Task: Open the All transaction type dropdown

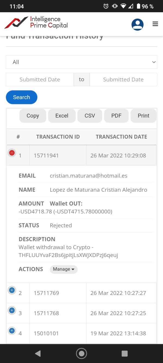Action: pos(81,62)
